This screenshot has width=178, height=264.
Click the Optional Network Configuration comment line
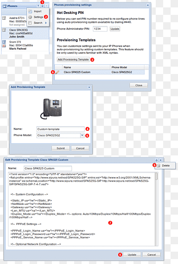(36, 244)
